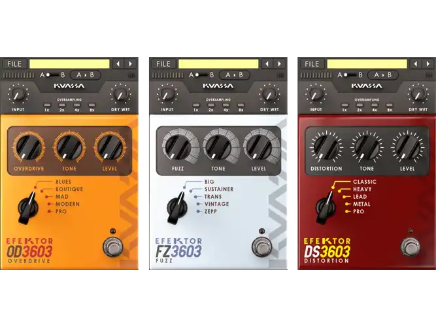Select HEAVY mode on DS3603 Distortion
Screen dimensions: 436x327
click(x=362, y=189)
